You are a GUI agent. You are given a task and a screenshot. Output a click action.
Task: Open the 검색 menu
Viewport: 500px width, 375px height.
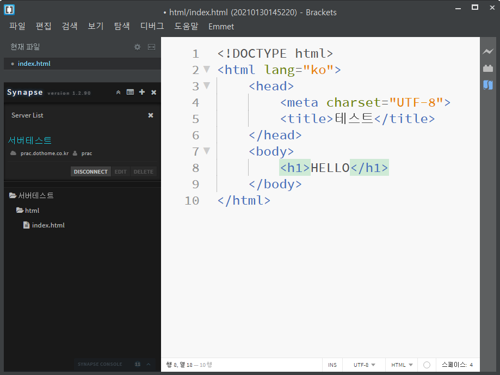coord(70,26)
